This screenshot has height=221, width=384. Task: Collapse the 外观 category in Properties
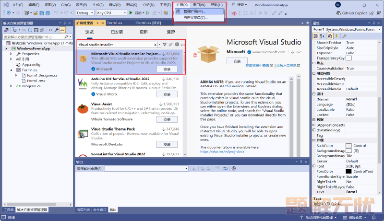coord(314,140)
